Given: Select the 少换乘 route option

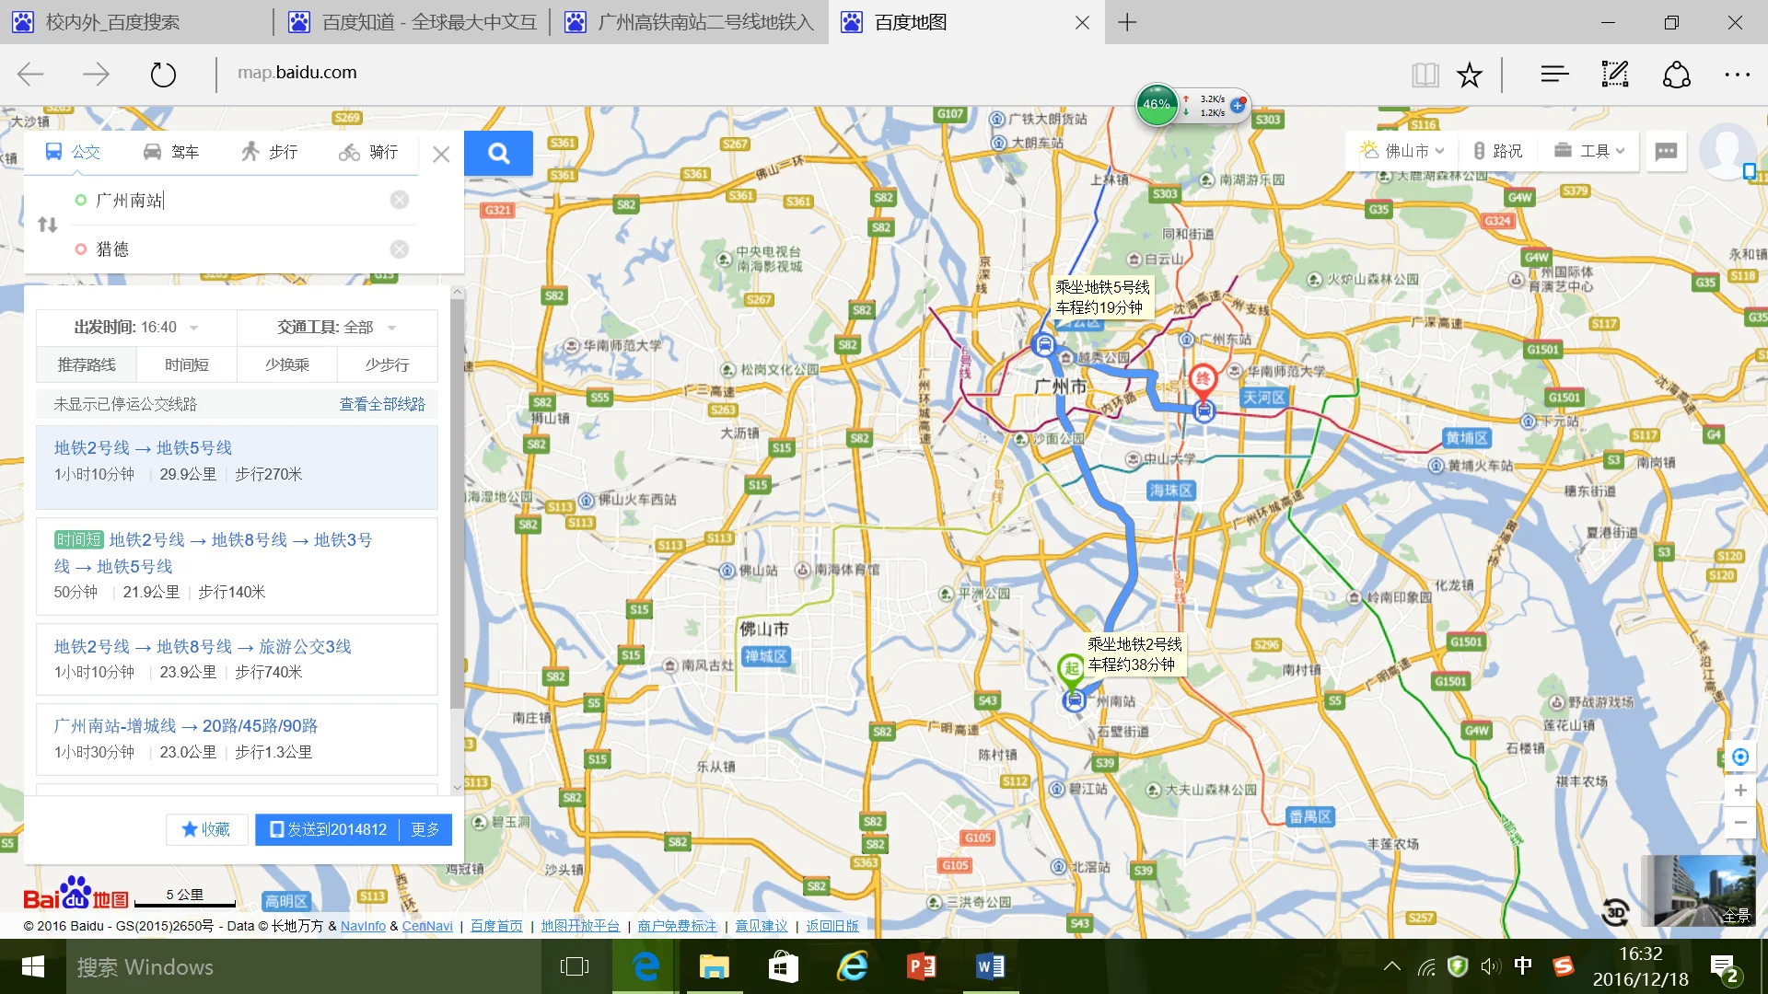Looking at the screenshot, I should pyautogui.click(x=286, y=365).
